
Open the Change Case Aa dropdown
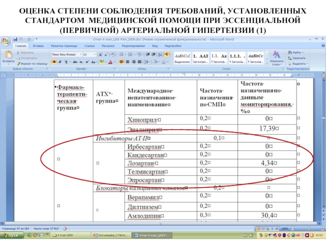tap(94, 62)
